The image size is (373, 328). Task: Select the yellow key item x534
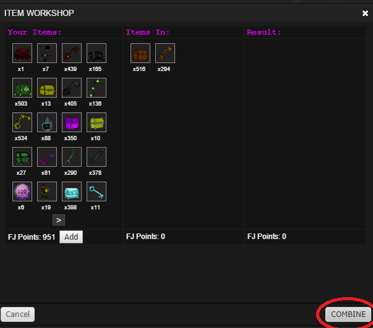point(22,122)
